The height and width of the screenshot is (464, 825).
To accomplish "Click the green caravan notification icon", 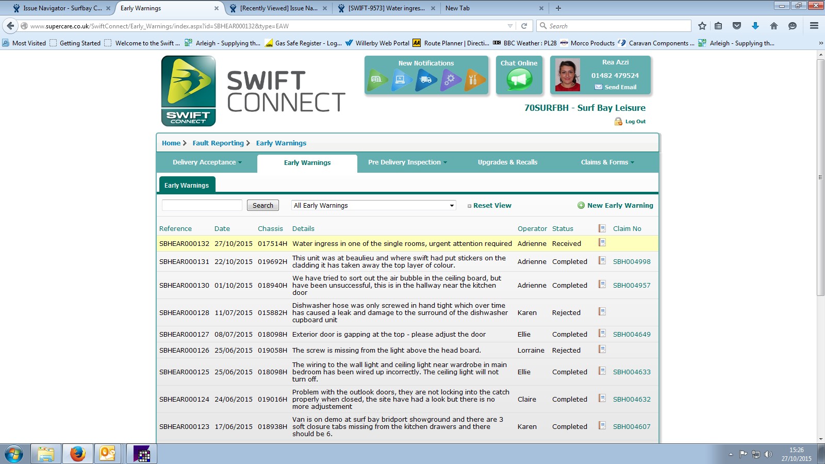I will click(377, 80).
